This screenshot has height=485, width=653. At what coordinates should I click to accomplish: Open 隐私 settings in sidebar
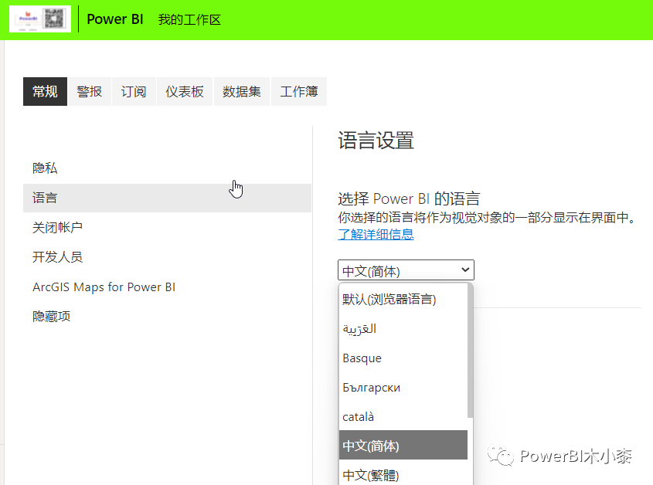click(167, 168)
